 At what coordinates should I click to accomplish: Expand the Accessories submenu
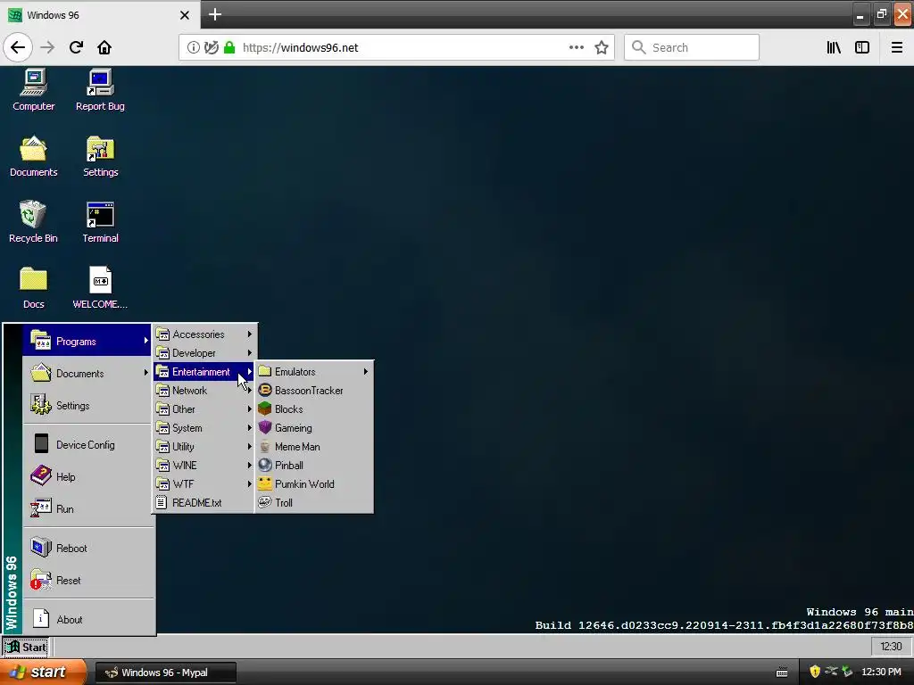pos(204,334)
